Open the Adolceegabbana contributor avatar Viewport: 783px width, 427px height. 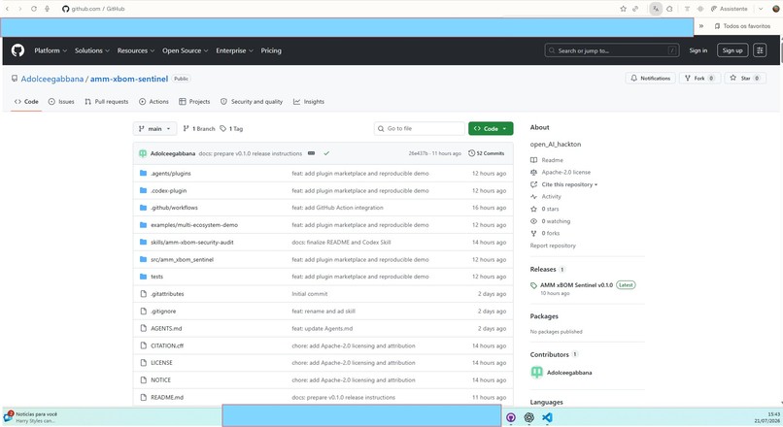pos(537,372)
